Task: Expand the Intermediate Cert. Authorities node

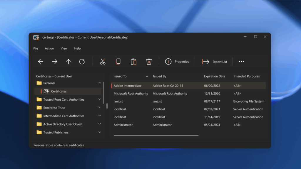Action: tap(100, 116)
